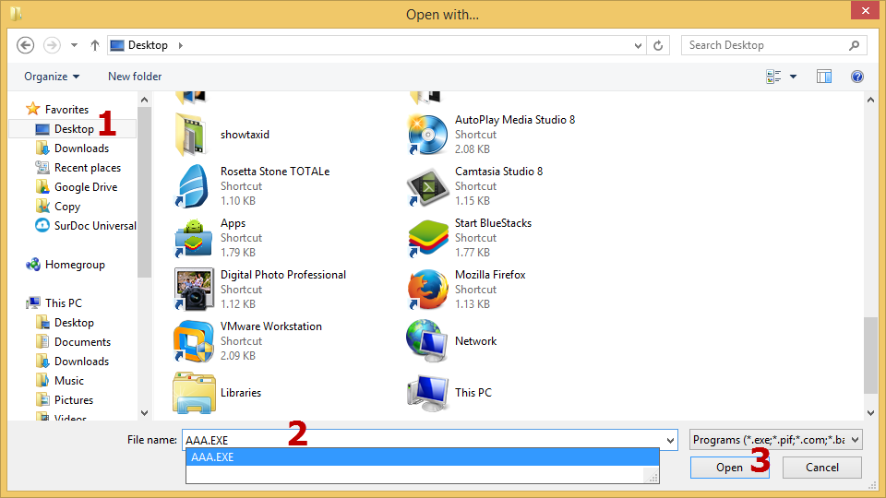Click the Cancel button

(x=821, y=468)
